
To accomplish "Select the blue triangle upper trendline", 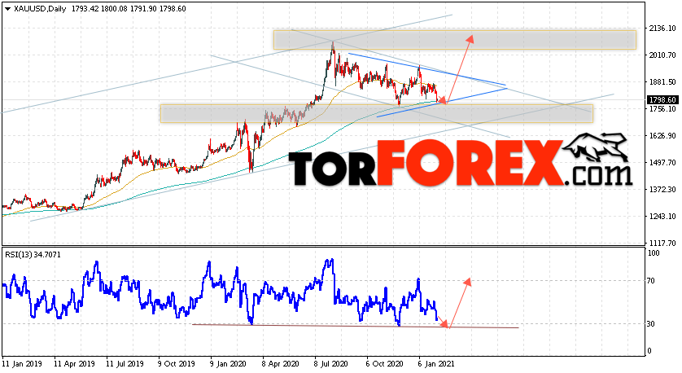I will [426, 69].
